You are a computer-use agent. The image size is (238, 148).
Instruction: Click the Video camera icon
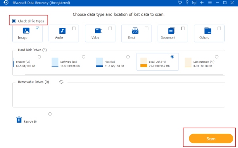click(x=99, y=31)
